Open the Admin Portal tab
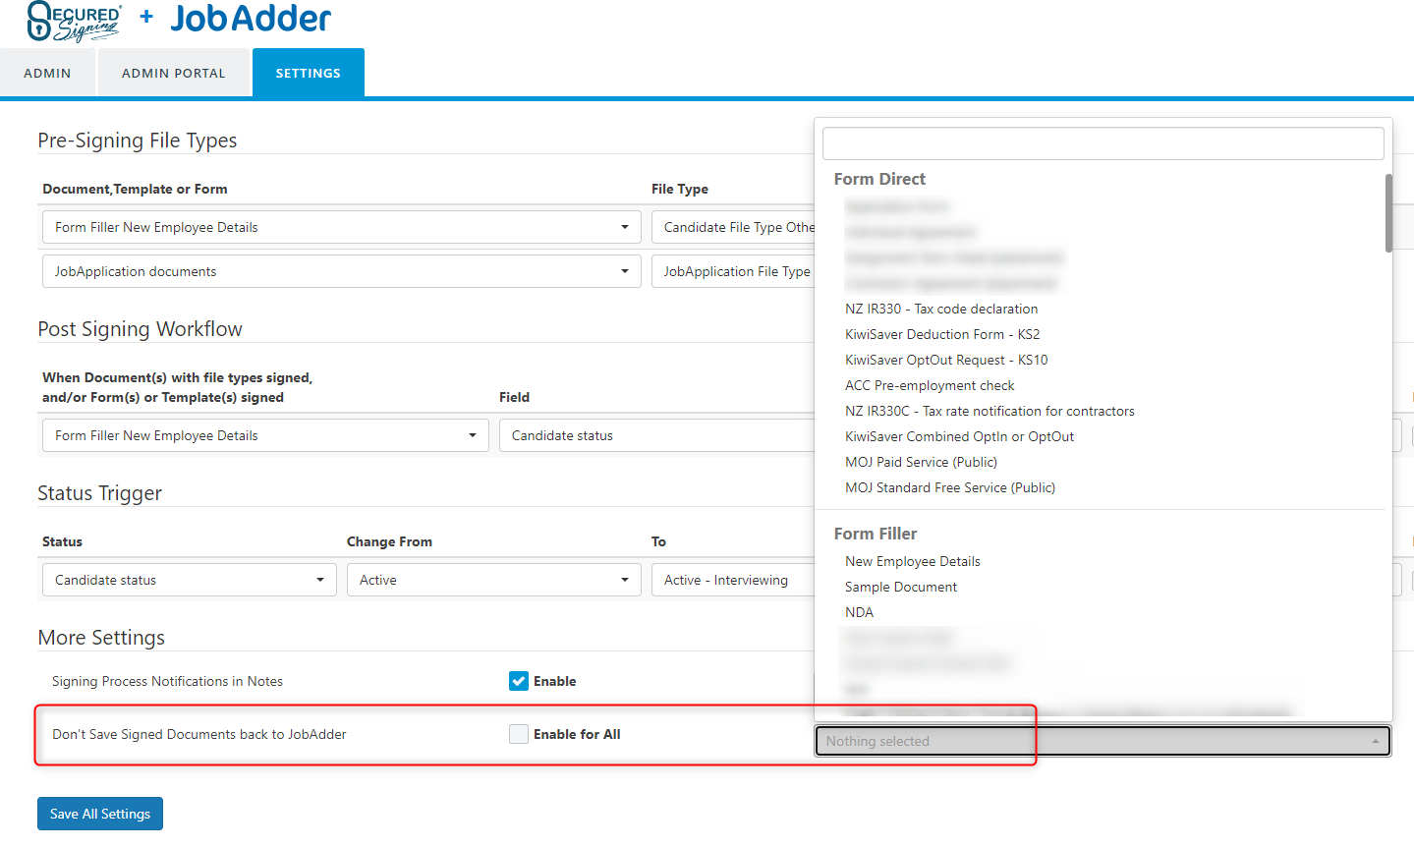The image size is (1414, 848). pos(173,73)
